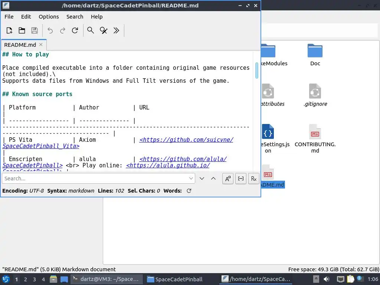
Task: Click the Reload document icon
Action: [x=75, y=30]
